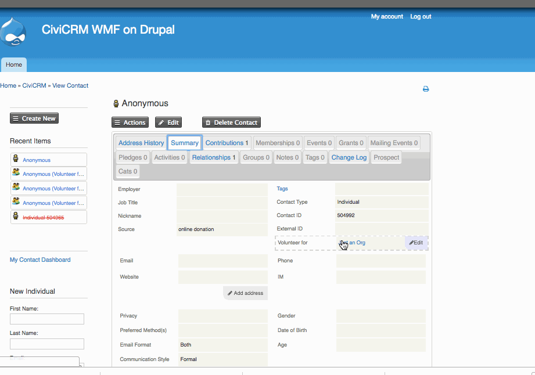Select the Change Log tab

[x=349, y=157]
